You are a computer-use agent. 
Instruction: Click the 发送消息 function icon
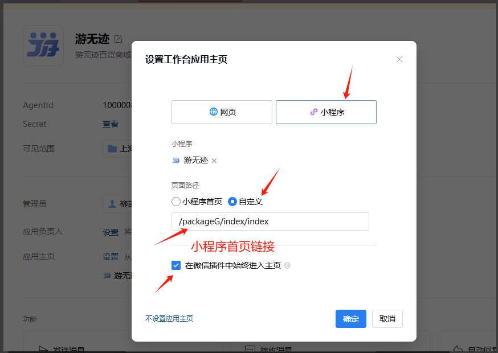[x=42, y=348]
